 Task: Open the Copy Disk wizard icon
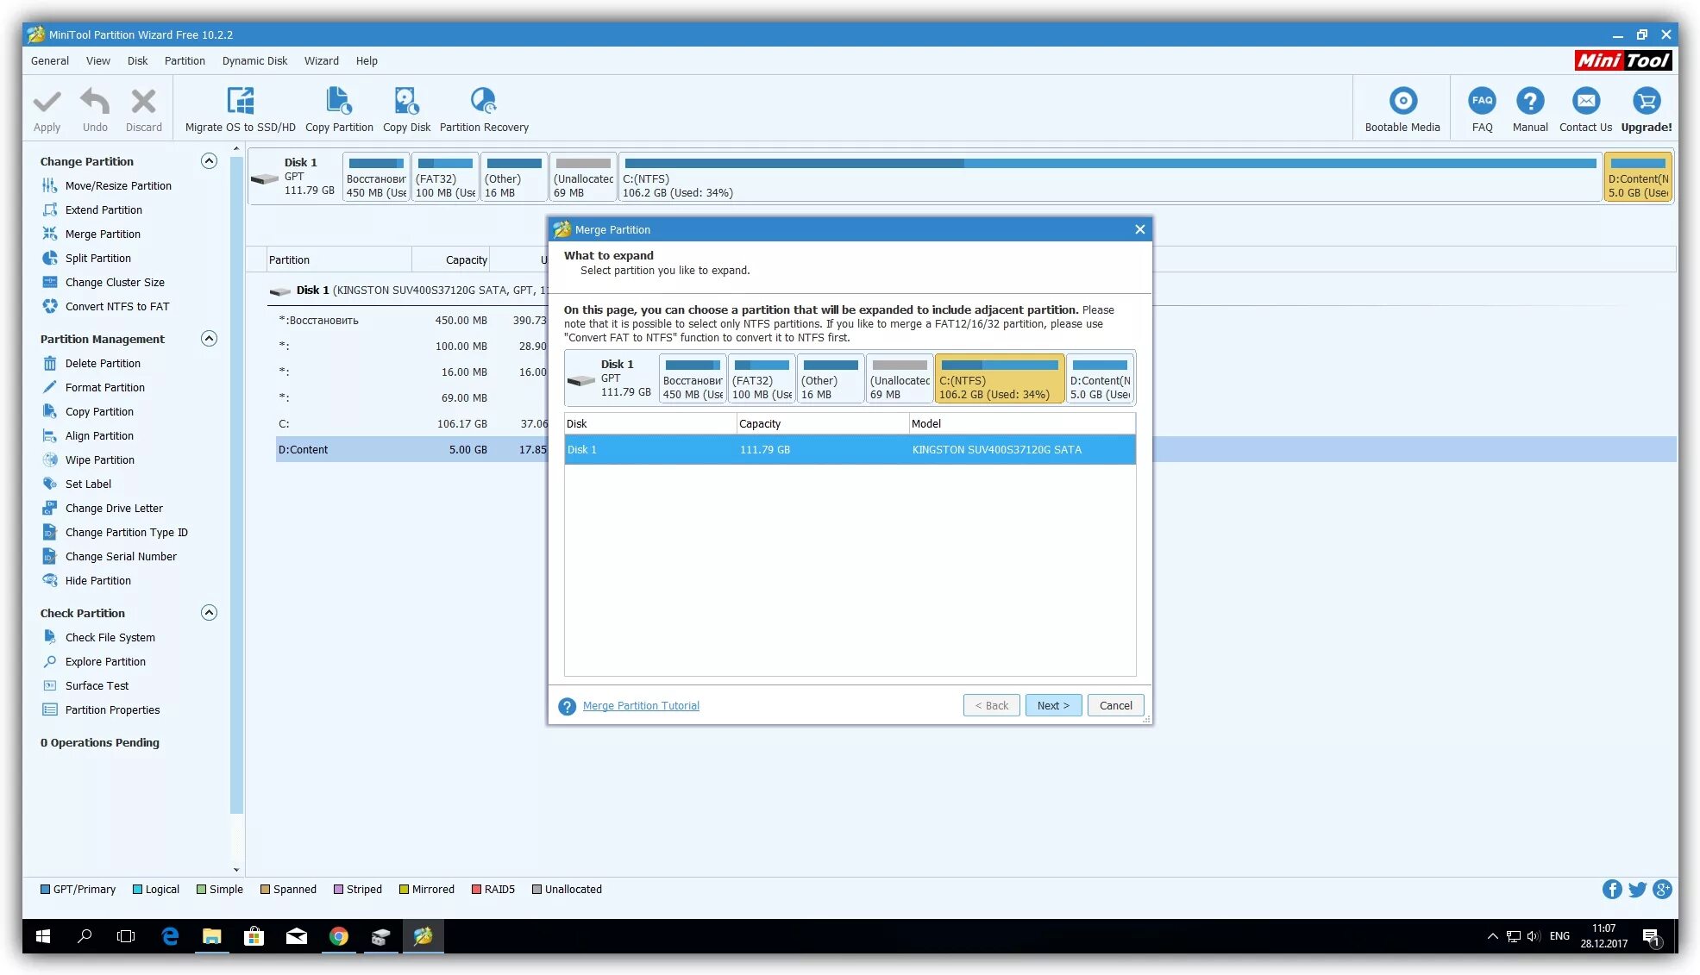click(406, 102)
